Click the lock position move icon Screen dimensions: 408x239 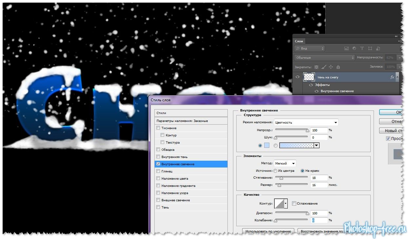(x=331, y=67)
